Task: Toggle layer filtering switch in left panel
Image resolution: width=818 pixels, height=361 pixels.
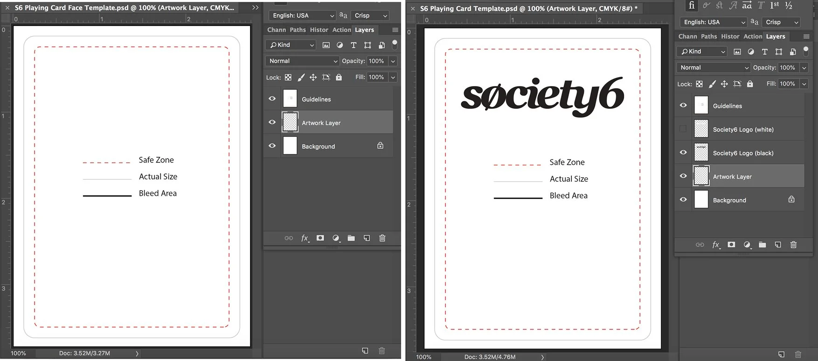Action: (x=395, y=44)
